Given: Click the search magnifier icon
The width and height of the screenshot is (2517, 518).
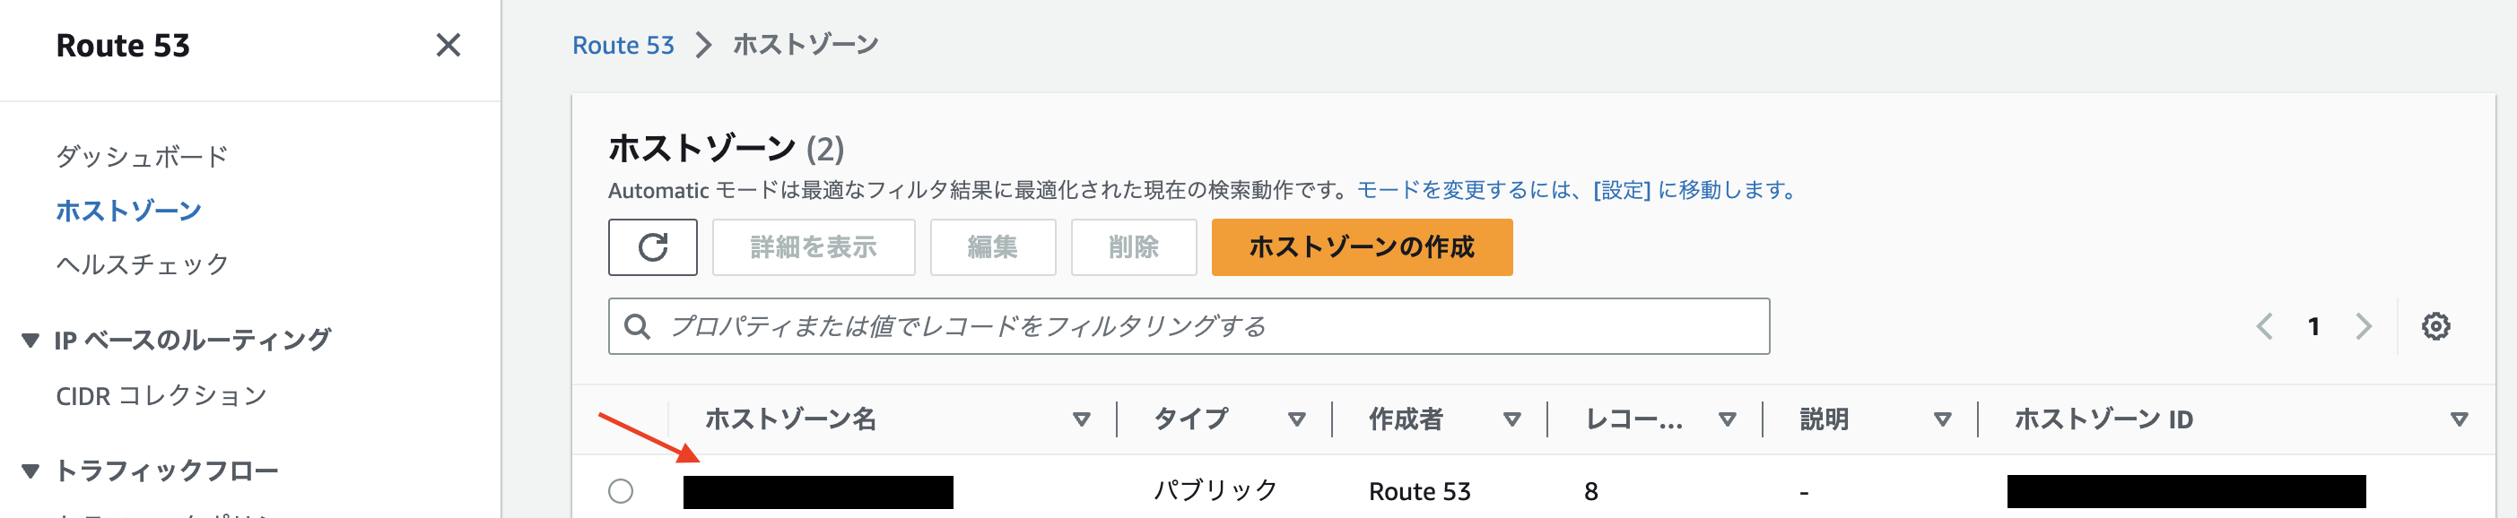Looking at the screenshot, I should pyautogui.click(x=637, y=326).
